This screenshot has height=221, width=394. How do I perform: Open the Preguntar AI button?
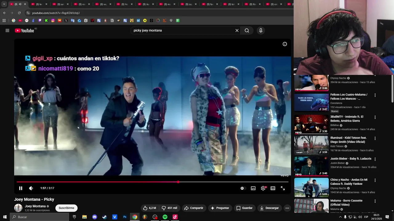tap(220, 208)
